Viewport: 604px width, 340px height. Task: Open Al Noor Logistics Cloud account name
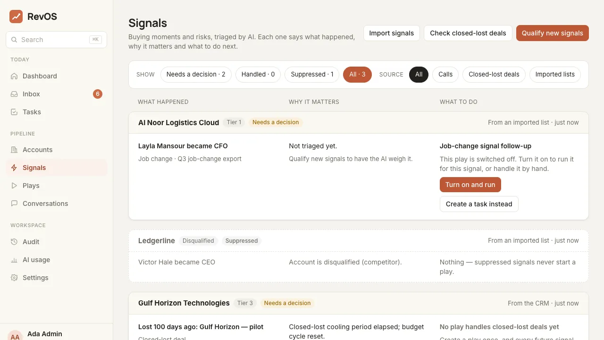click(179, 123)
